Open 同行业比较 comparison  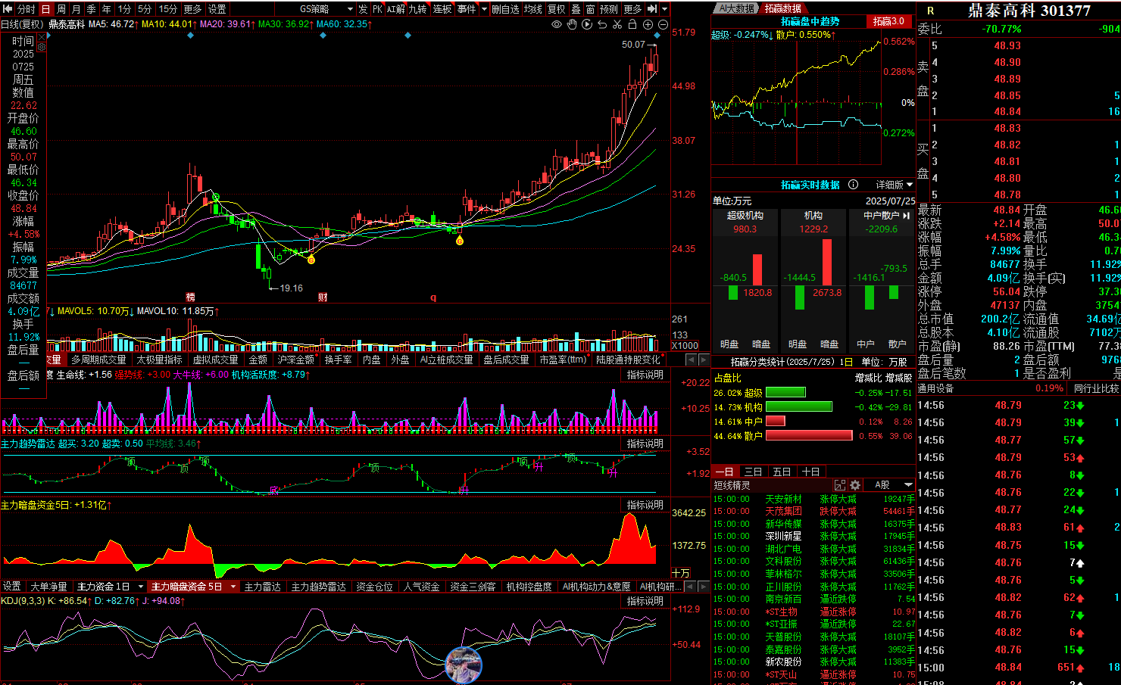pos(1096,388)
